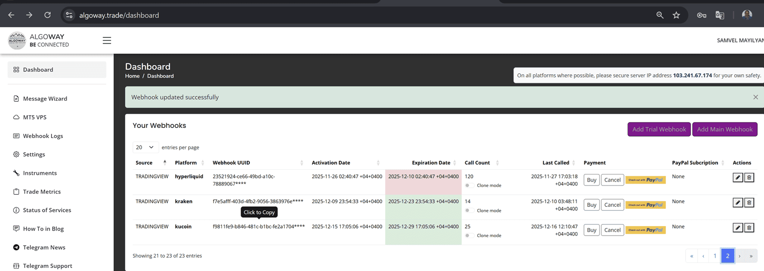Check out with PayPal for hyperliquid
Screen dimensions: 764x271
pos(646,180)
